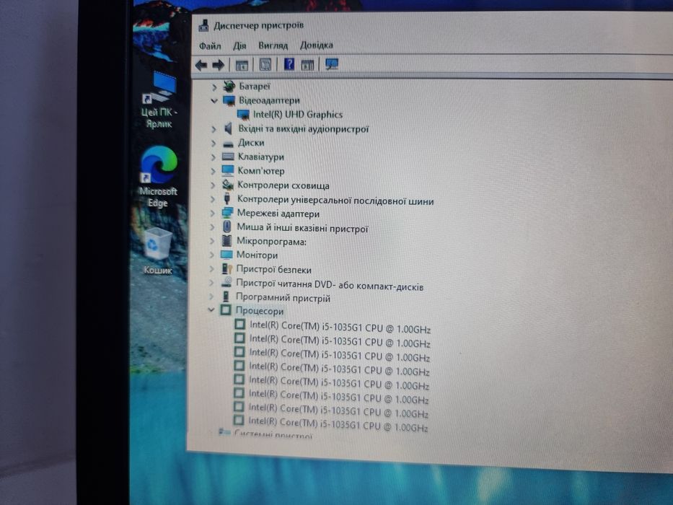Scan for hardware changes monitor icon
This screenshot has height=505, width=673.
[332, 64]
